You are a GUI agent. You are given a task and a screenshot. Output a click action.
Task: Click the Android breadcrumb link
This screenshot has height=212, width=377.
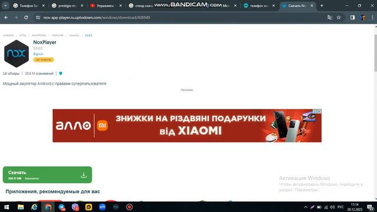tap(8, 35)
